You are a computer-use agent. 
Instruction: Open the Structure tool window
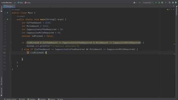[x=1, y=81]
